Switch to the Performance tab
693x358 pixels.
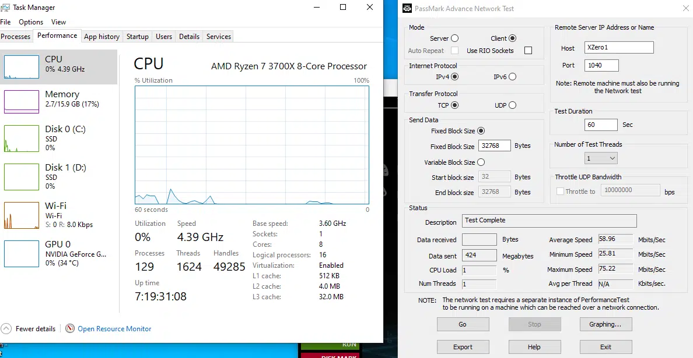coord(57,36)
